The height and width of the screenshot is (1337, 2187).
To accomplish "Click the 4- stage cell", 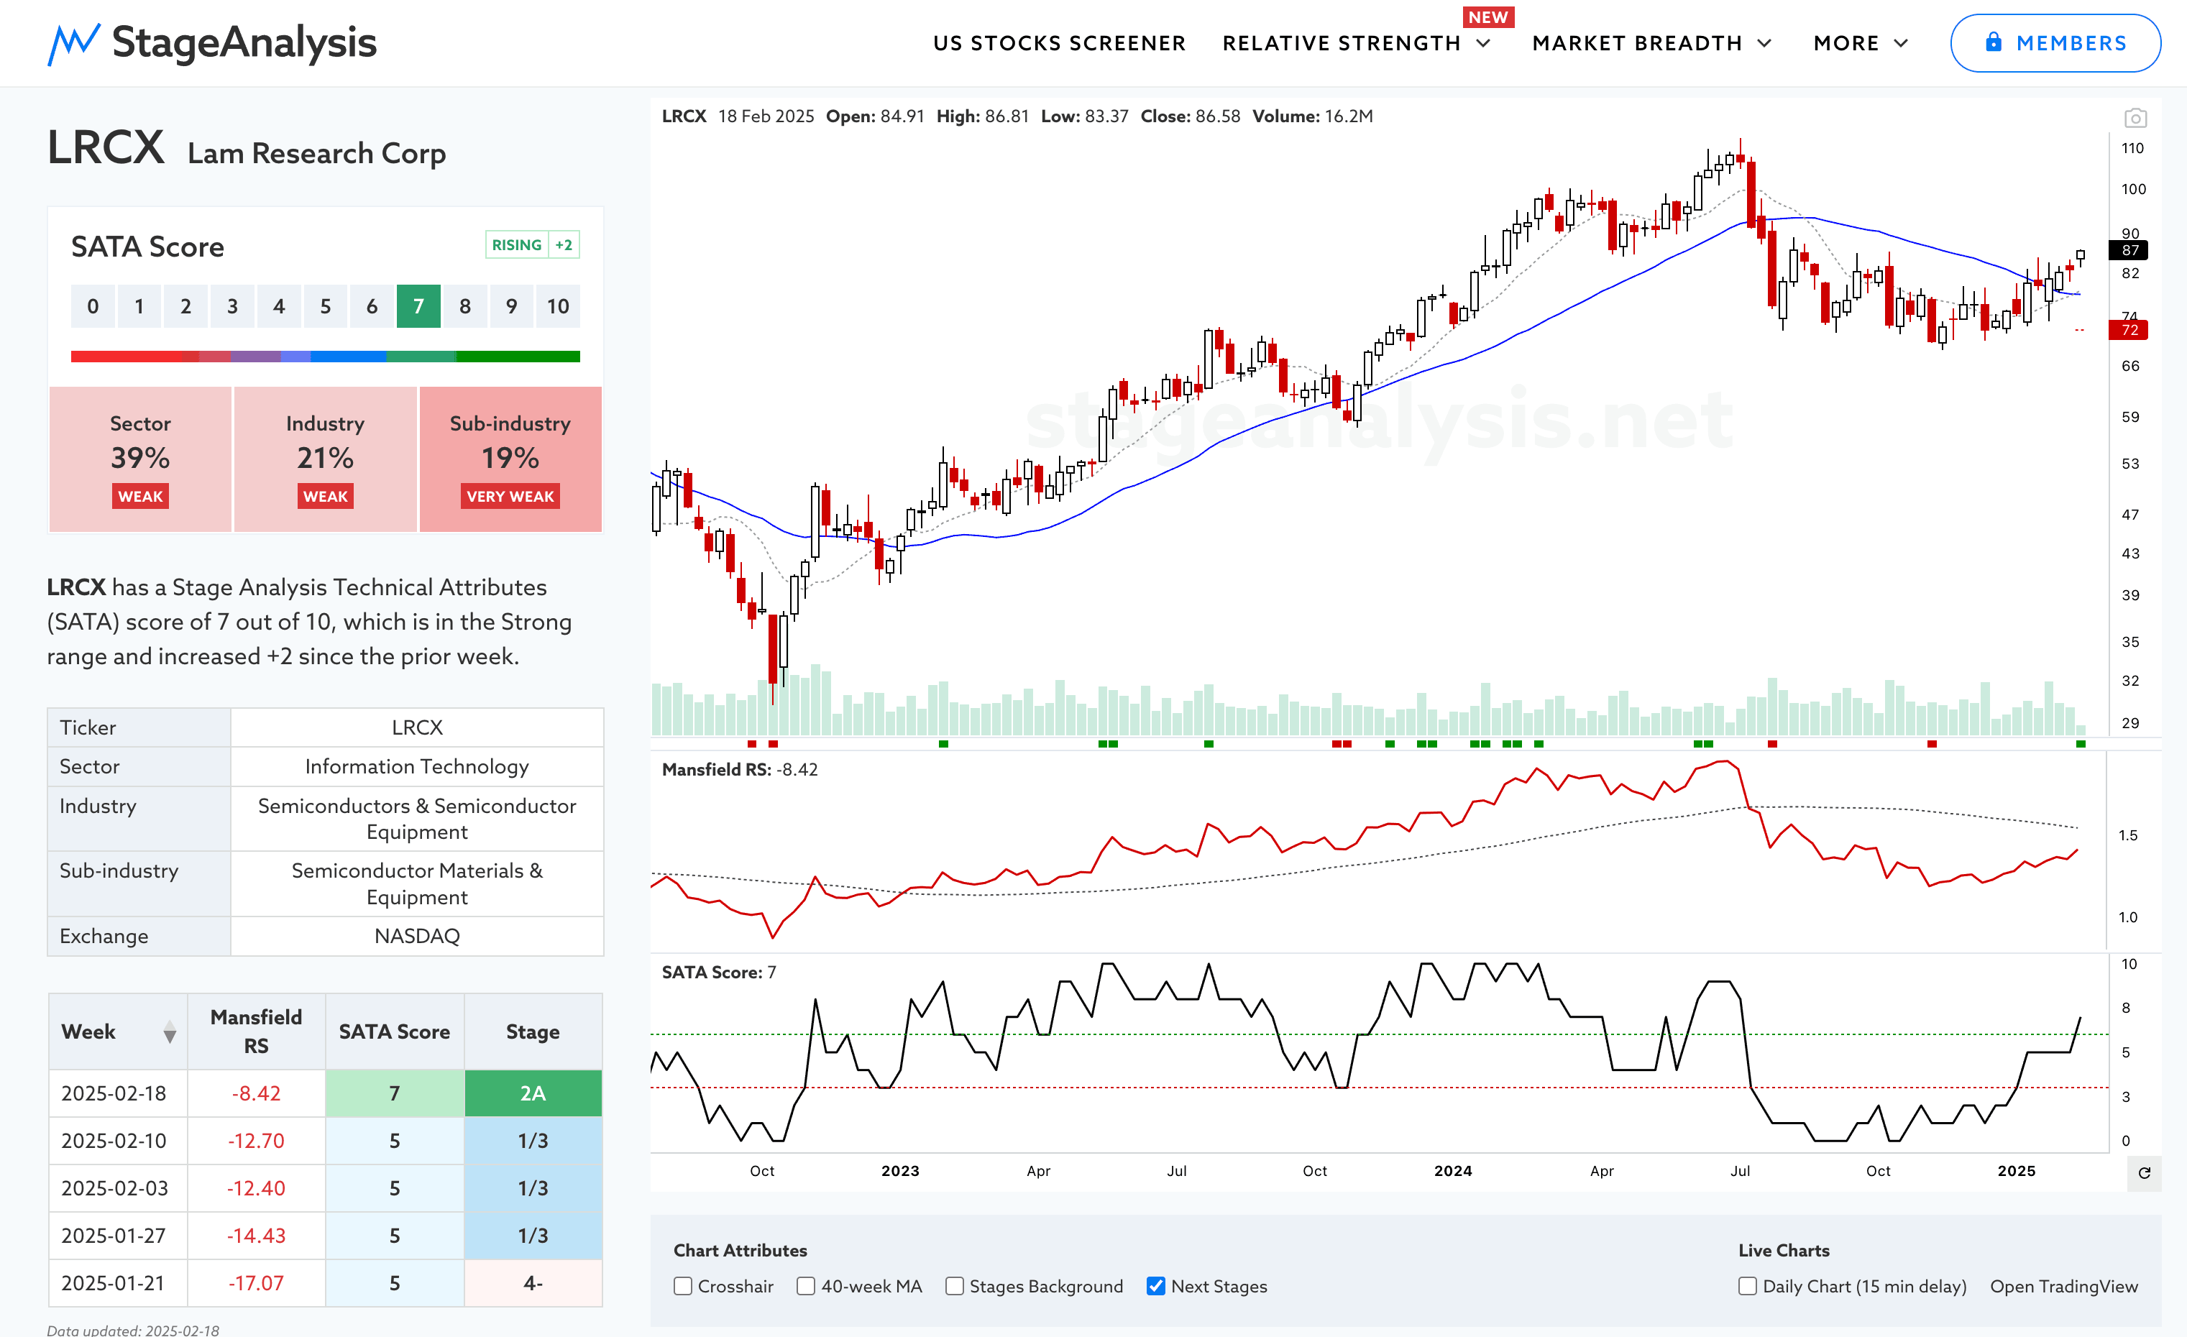I will pos(533,1283).
